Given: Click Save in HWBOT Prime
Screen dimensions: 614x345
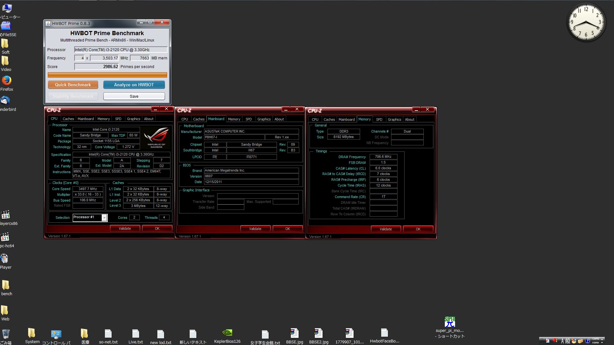Looking at the screenshot, I should 134,96.
